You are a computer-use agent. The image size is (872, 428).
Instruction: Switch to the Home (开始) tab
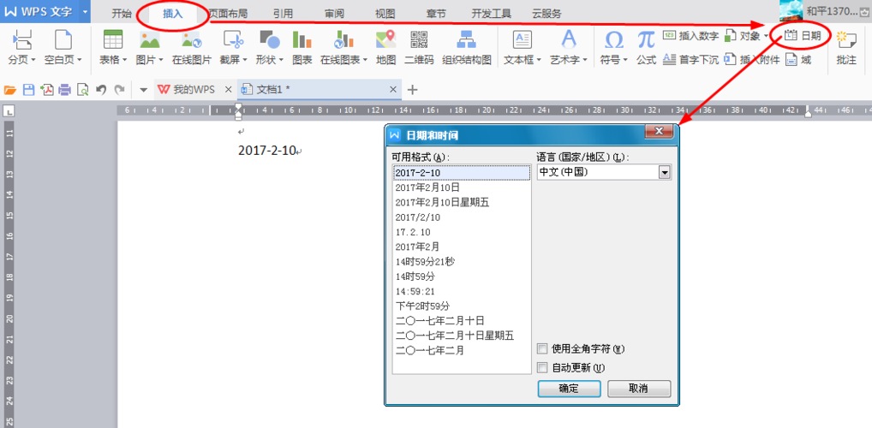[122, 14]
